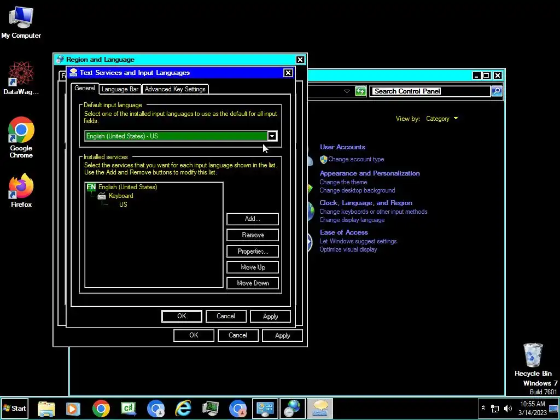
Task: Open the system monitor taskbar icon
Action: pyautogui.click(x=211, y=409)
